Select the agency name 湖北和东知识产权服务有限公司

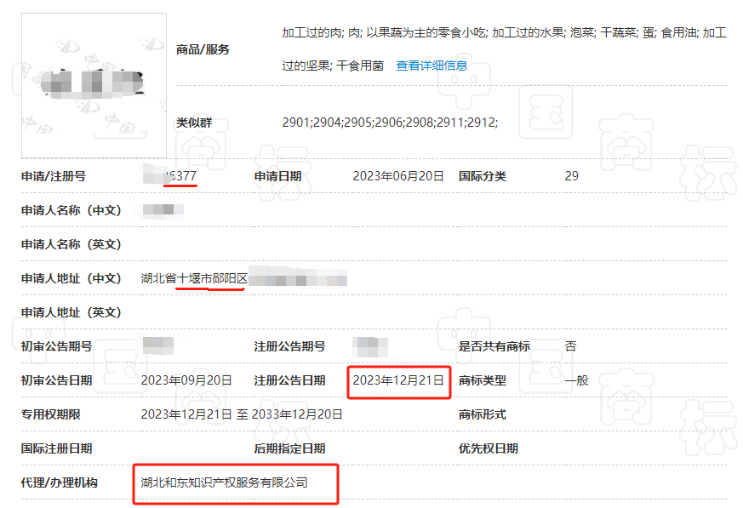coord(225,482)
